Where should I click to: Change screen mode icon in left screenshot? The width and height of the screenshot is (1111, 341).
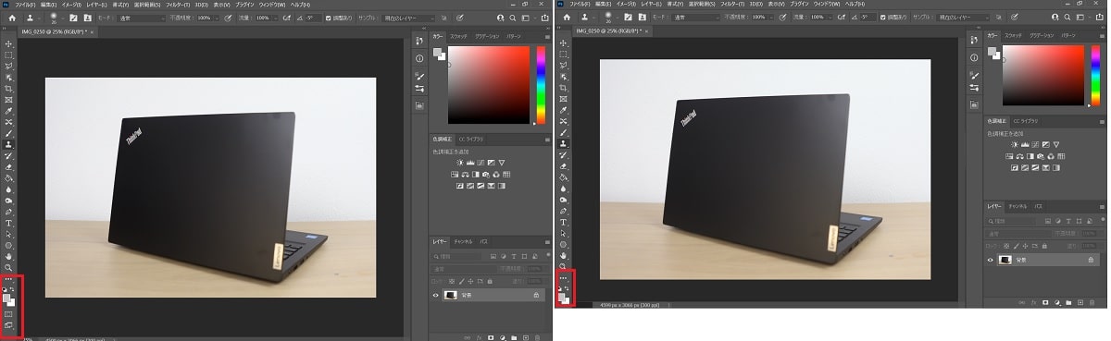[x=9, y=325]
